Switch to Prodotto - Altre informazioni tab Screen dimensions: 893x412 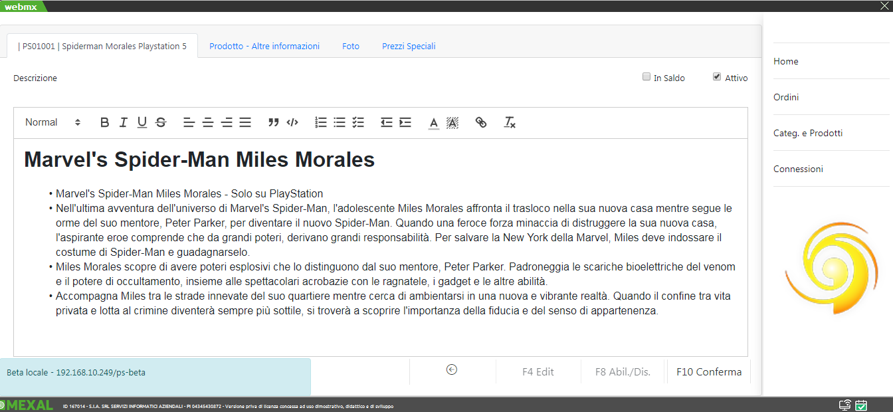click(264, 47)
